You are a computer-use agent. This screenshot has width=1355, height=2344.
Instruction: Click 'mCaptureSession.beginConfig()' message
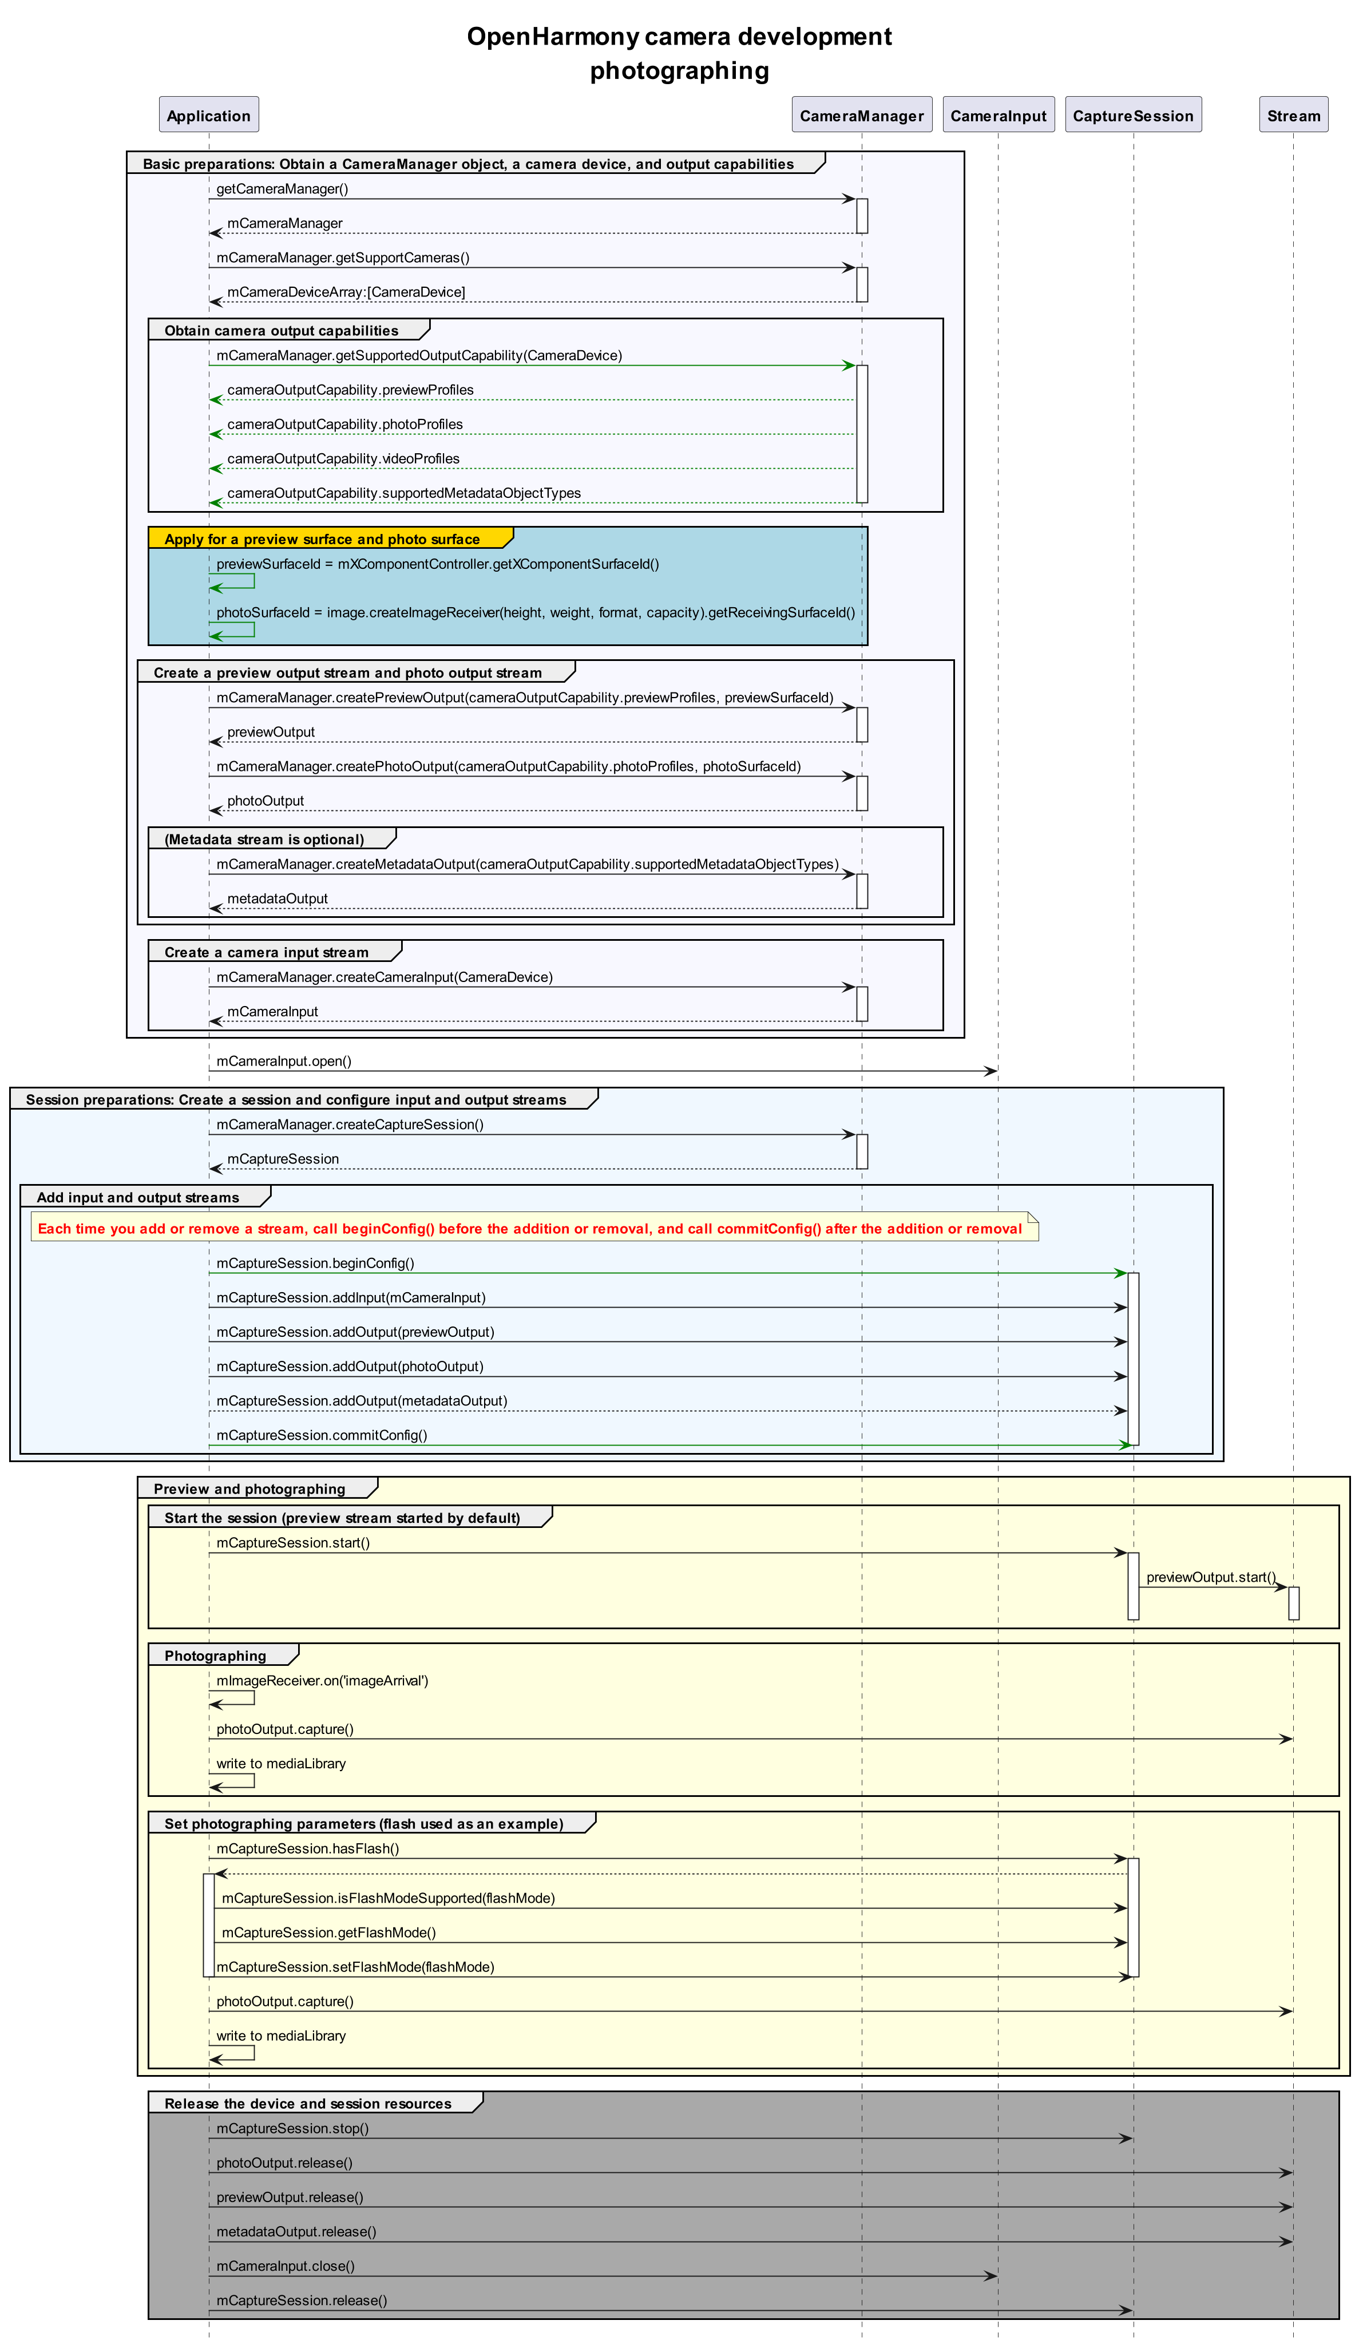point(315,1263)
